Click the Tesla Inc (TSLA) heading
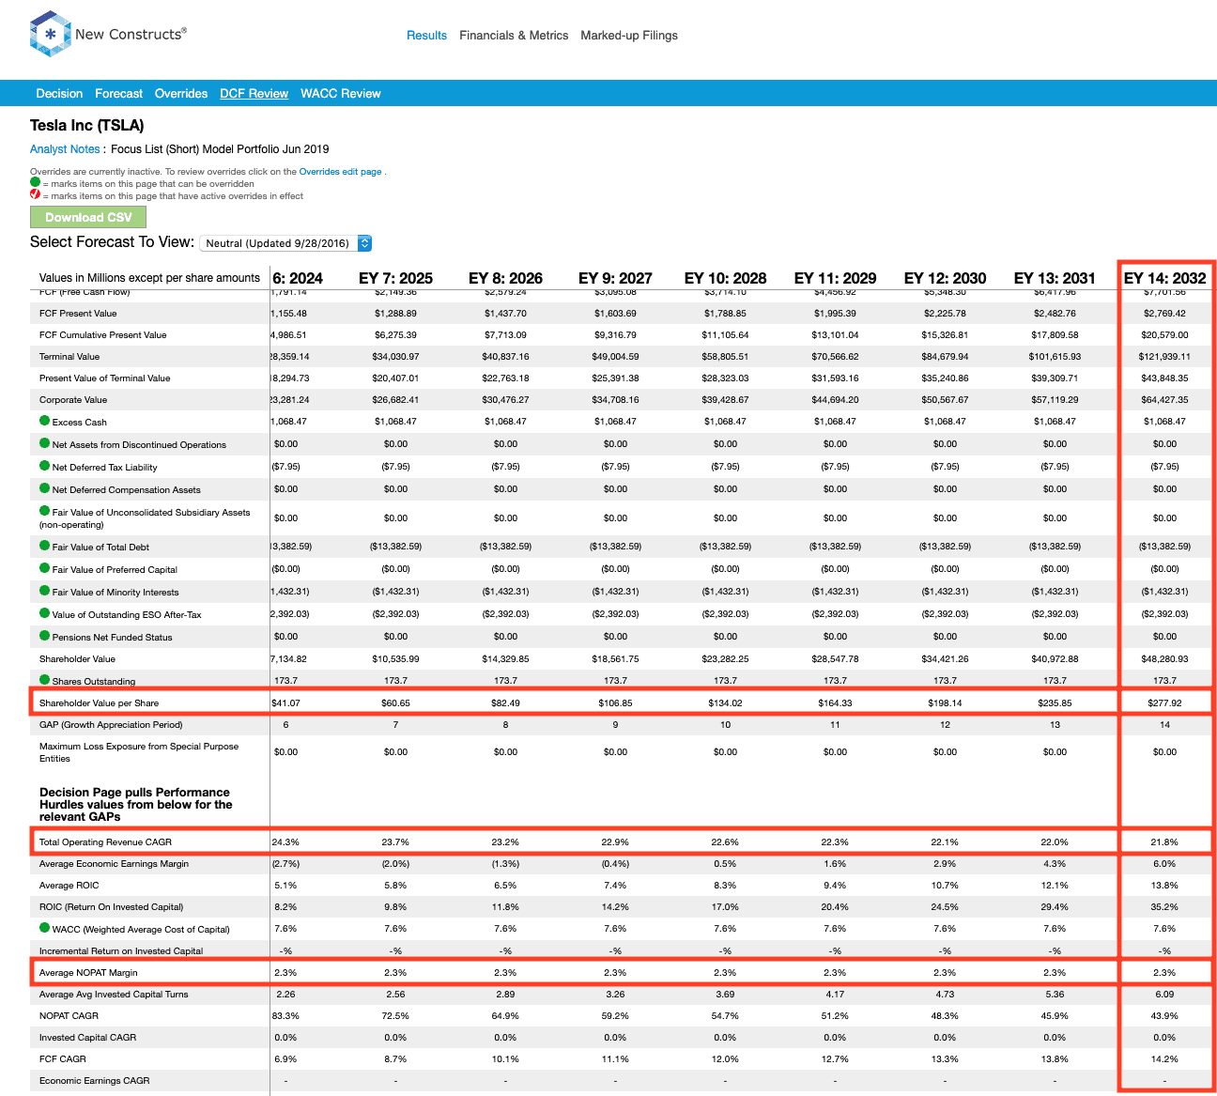Viewport: 1217px width, 1096px height. pos(86,125)
